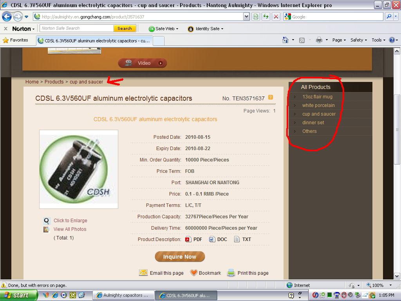Open the Windows Start menu

click(19, 295)
